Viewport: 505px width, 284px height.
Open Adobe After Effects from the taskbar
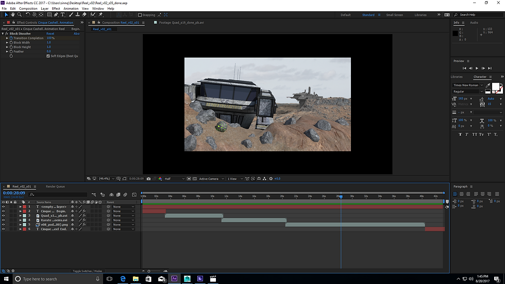pyautogui.click(x=174, y=278)
